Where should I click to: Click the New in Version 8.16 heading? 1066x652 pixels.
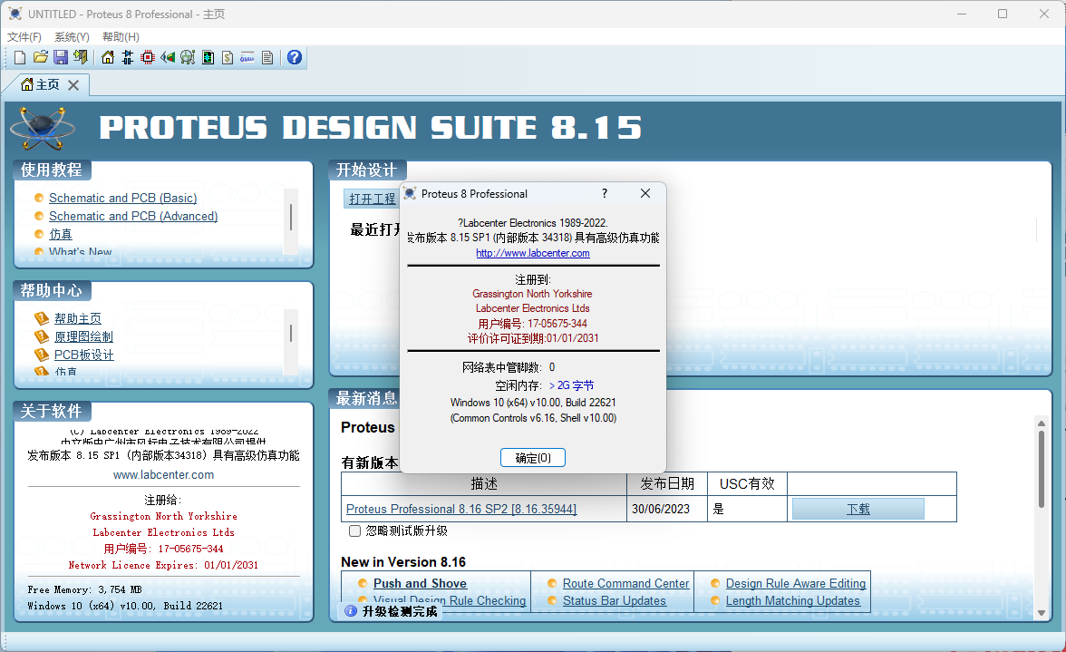403,561
